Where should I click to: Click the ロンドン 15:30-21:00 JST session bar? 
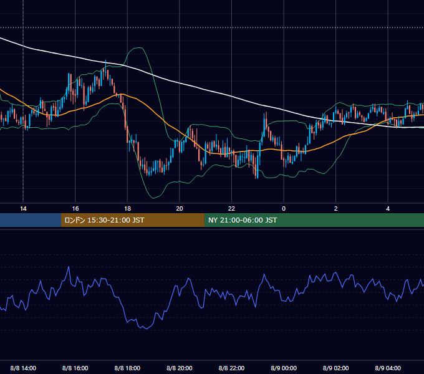[132, 220]
